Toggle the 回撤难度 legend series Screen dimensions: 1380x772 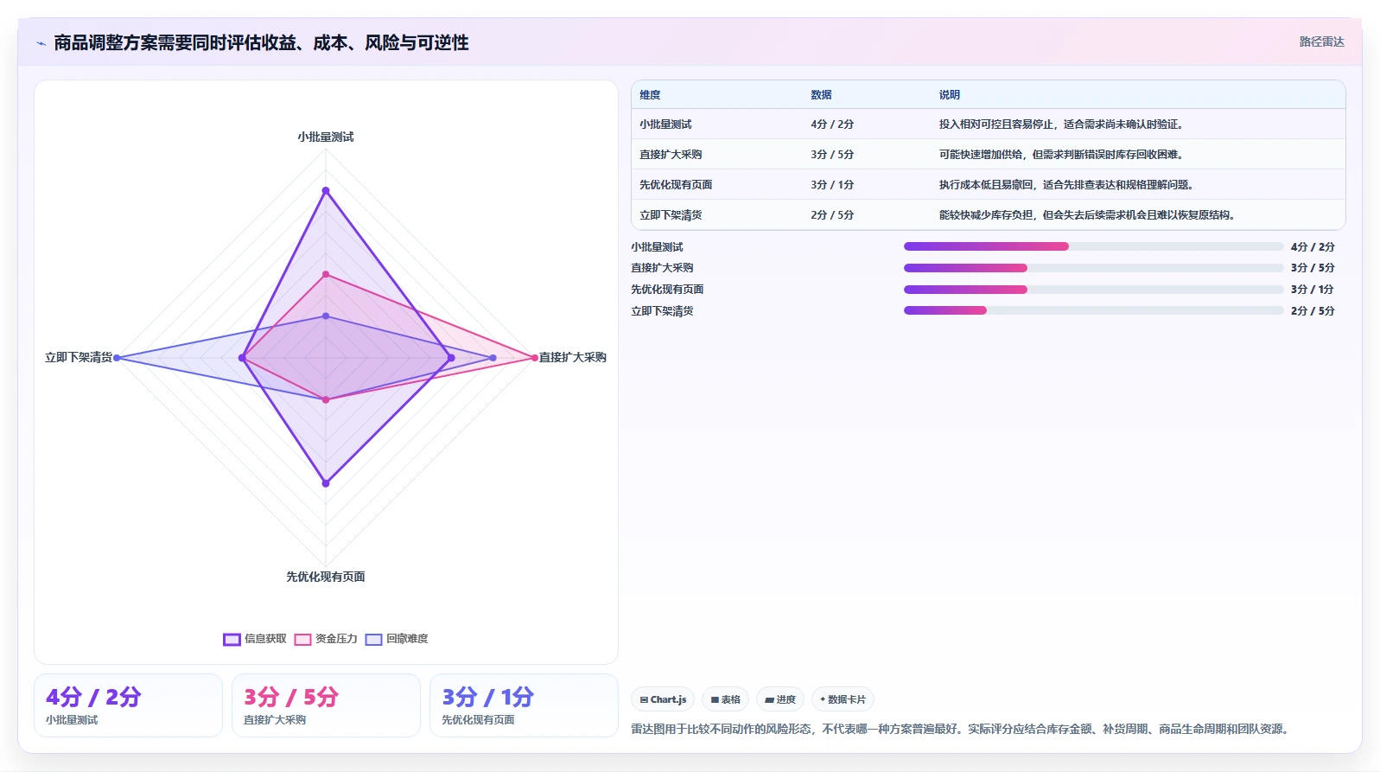point(397,639)
